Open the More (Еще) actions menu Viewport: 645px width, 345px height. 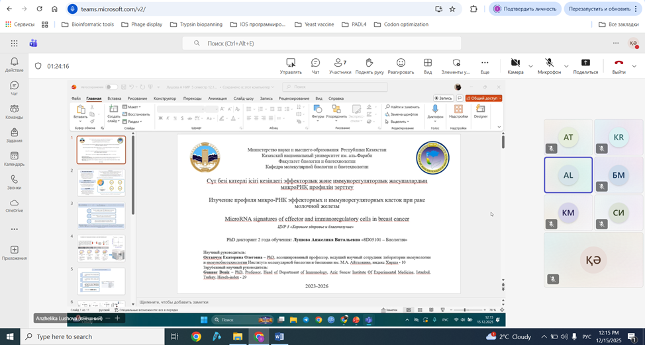coord(485,65)
